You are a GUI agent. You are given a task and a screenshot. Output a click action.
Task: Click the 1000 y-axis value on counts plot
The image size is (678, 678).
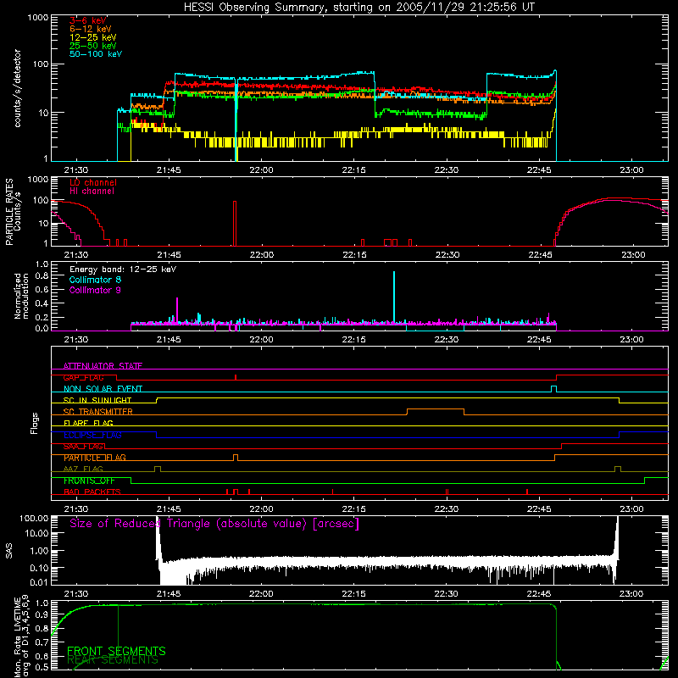[38, 18]
